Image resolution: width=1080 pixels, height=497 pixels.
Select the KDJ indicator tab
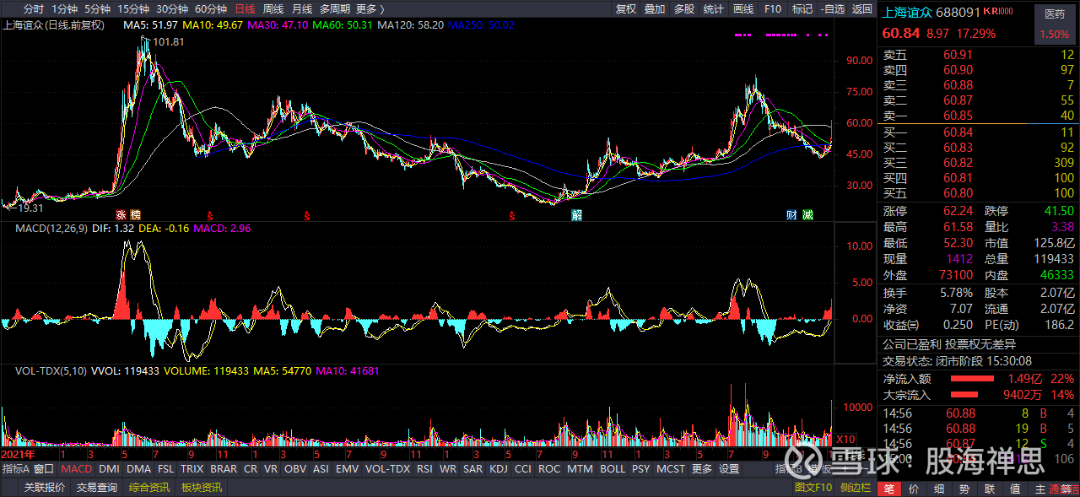499,469
